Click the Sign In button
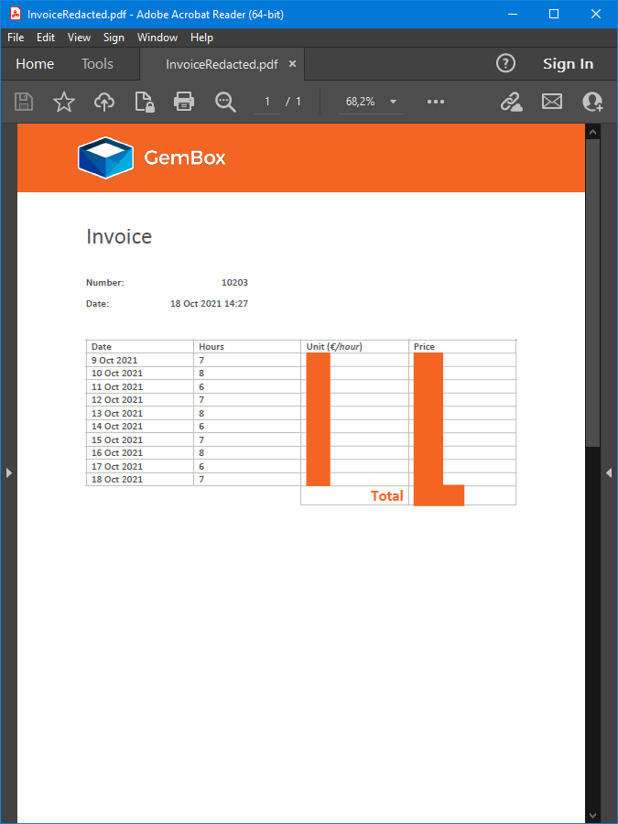Screen dimensions: 618x824 (568, 64)
